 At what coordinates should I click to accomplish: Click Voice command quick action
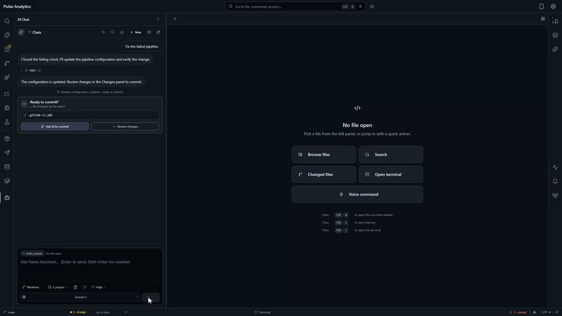pyautogui.click(x=357, y=194)
